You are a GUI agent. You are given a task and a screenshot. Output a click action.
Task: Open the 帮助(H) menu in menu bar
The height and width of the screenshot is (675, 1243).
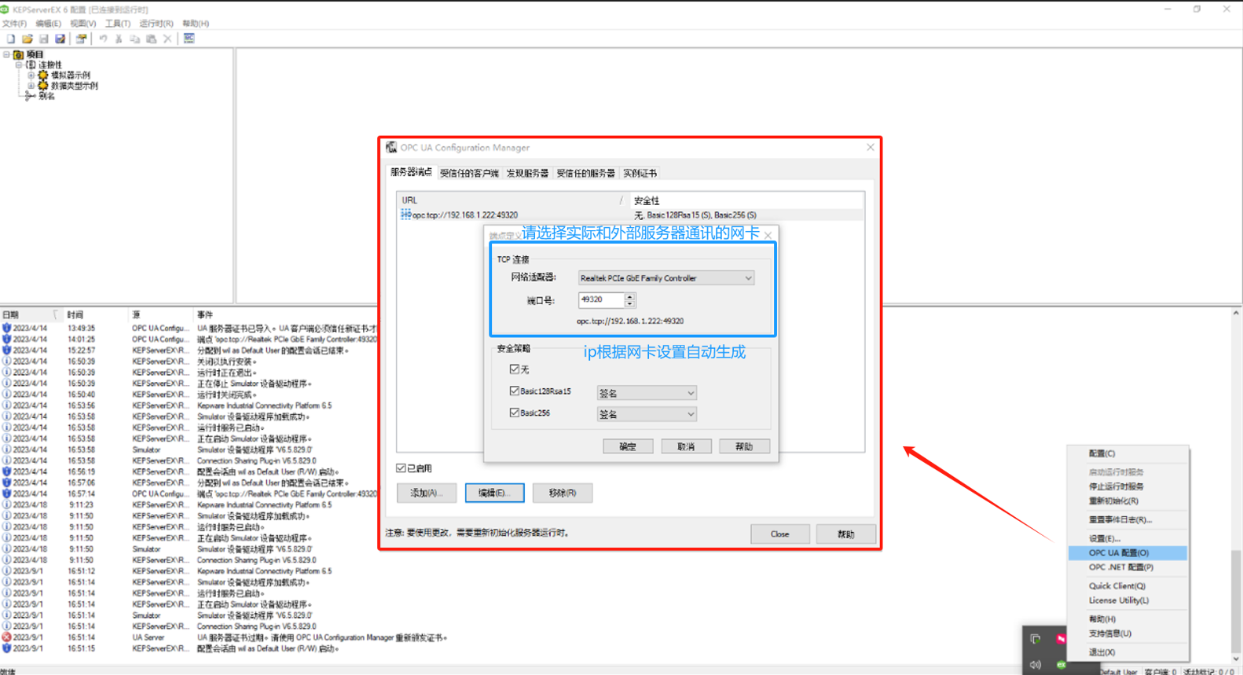(196, 24)
